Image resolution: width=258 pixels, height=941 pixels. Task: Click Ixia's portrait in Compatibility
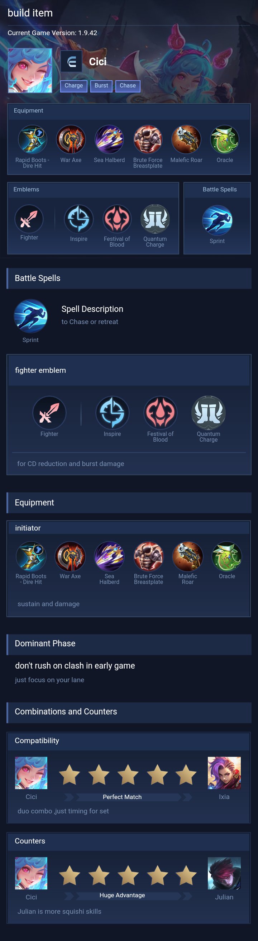(224, 773)
